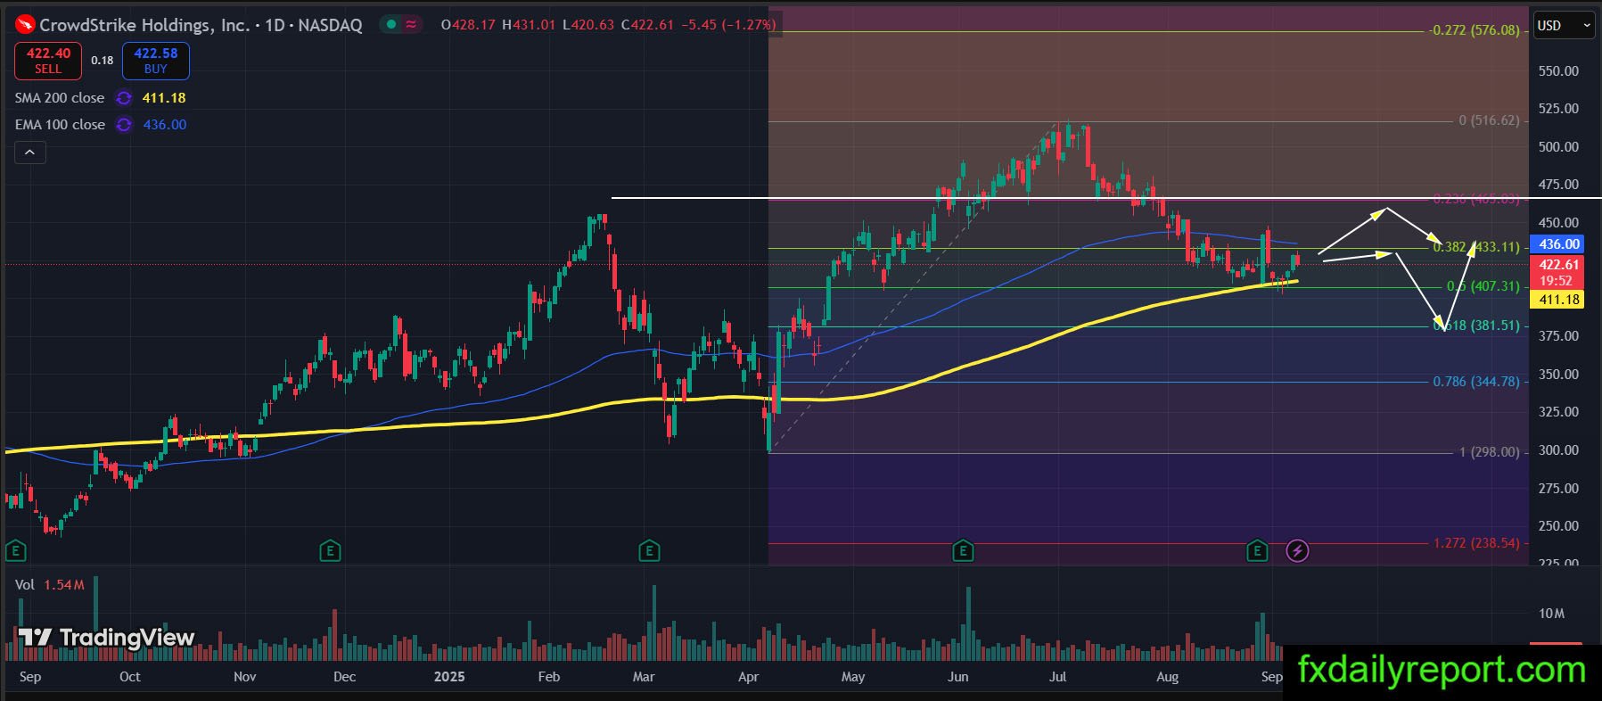Click the 10M volume axis label
1602x701 pixels.
coord(1551,614)
